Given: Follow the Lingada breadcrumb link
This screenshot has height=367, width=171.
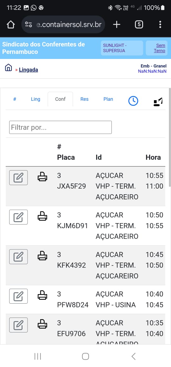Looking at the screenshot, I should 28,69.
